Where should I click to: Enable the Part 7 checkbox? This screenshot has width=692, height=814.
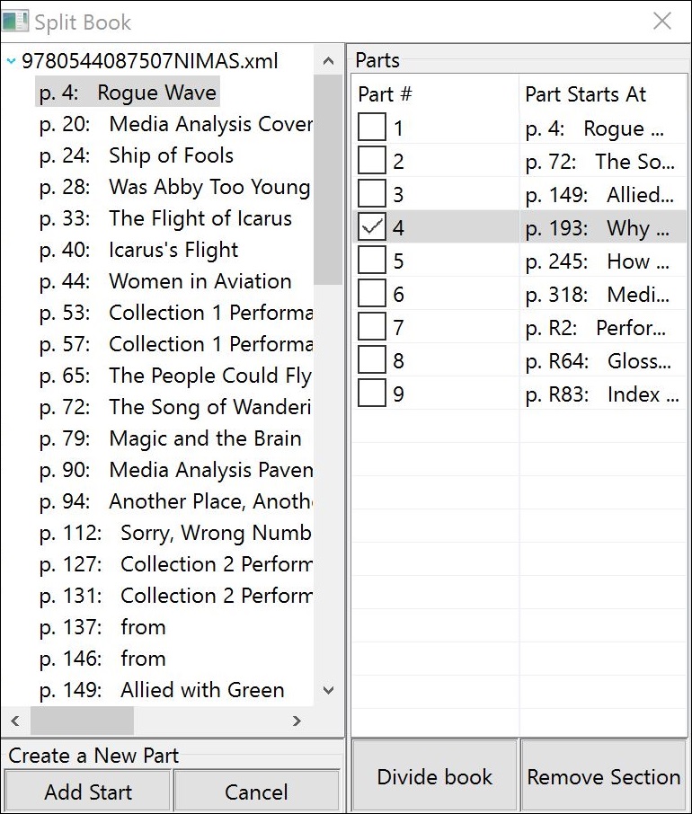[x=371, y=328]
